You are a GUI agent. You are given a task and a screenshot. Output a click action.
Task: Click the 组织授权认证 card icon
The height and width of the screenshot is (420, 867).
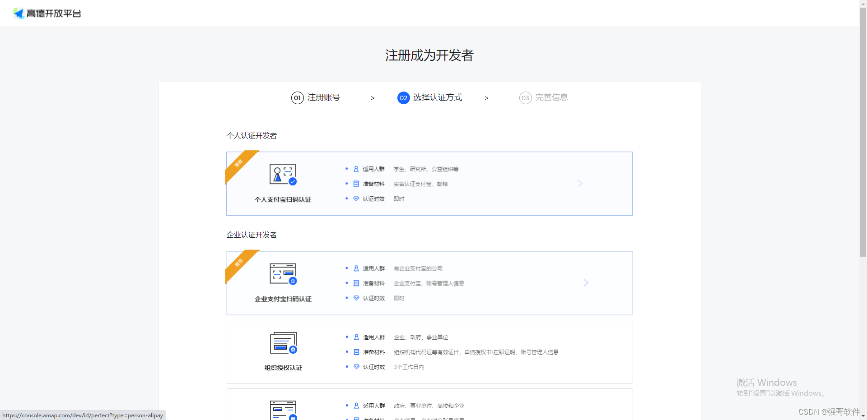point(283,343)
